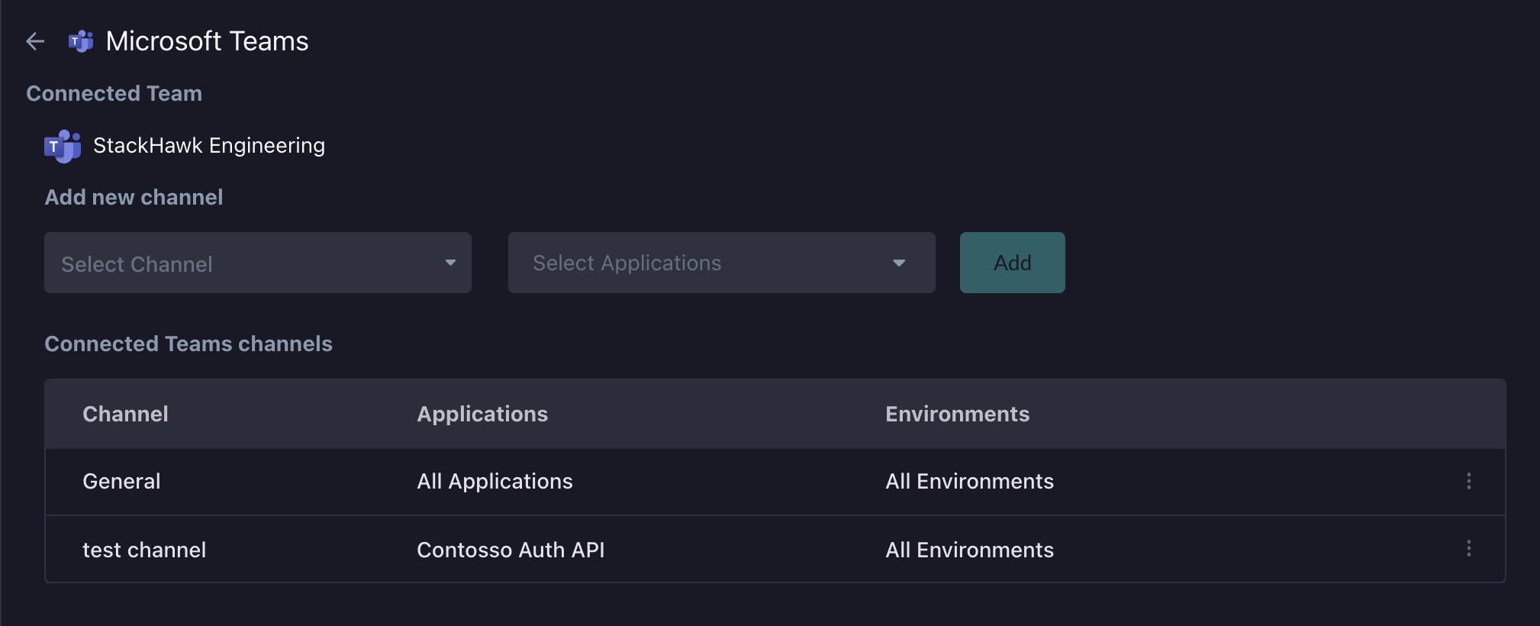The image size is (1540, 626).
Task: Select the test channel cell
Action: (144, 550)
